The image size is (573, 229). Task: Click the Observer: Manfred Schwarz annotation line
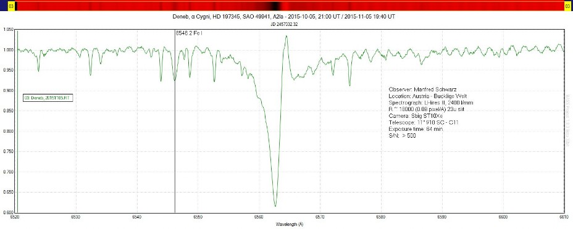(x=423, y=89)
